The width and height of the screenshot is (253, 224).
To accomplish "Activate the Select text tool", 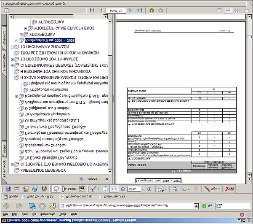I will tap(69, 189).
